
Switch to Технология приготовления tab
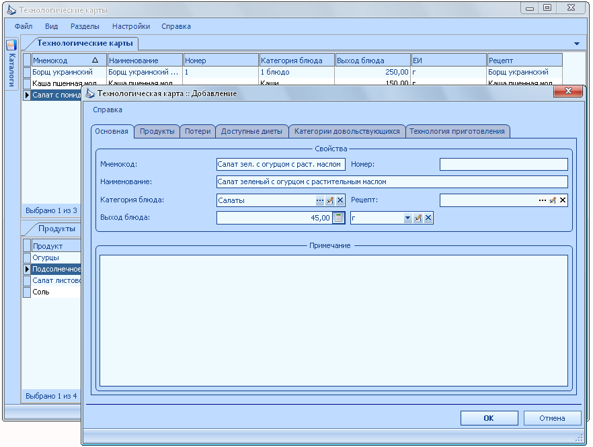457,131
